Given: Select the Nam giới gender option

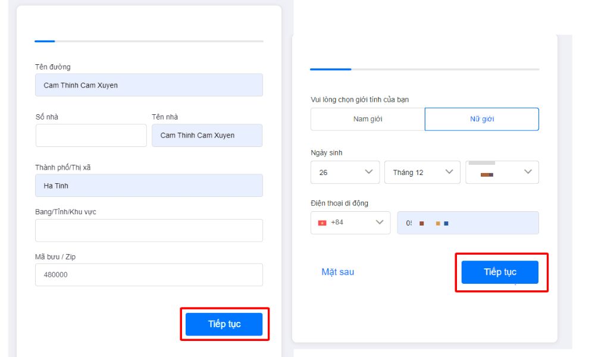Looking at the screenshot, I should click(368, 119).
